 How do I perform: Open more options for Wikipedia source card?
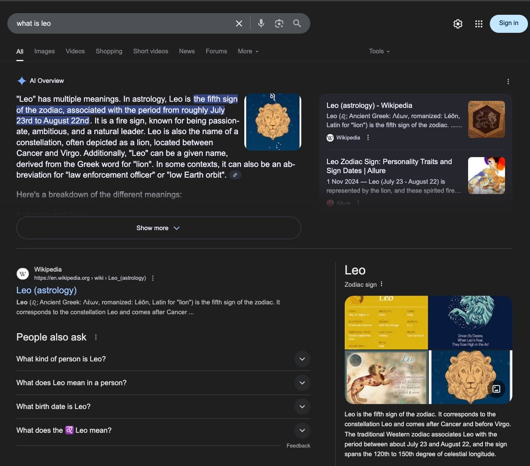tap(368, 137)
